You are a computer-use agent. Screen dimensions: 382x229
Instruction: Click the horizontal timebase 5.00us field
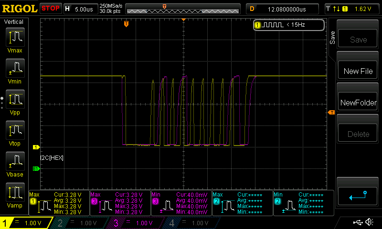[x=80, y=9]
